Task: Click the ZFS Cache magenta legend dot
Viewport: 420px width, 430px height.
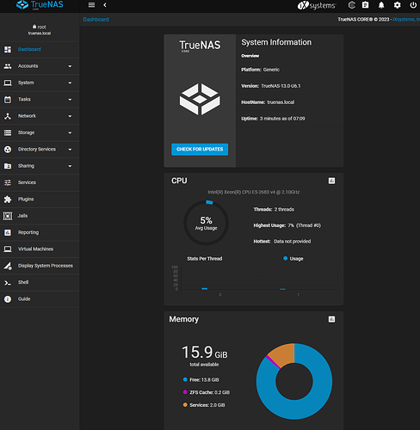Action: [185, 392]
